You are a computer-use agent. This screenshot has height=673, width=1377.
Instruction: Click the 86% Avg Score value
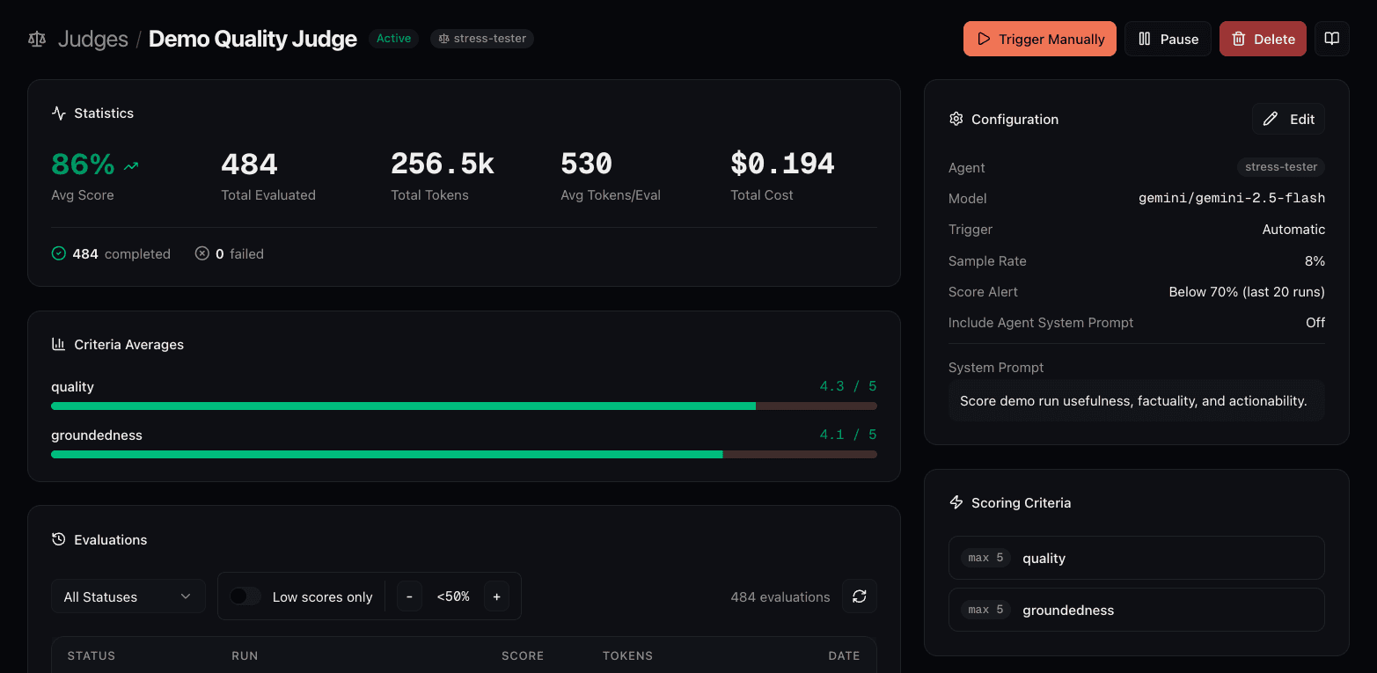point(83,164)
